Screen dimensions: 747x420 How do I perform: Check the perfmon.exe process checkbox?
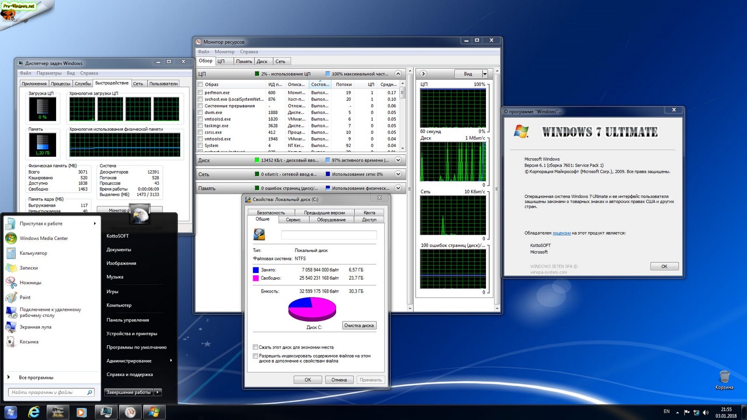pyautogui.click(x=200, y=93)
